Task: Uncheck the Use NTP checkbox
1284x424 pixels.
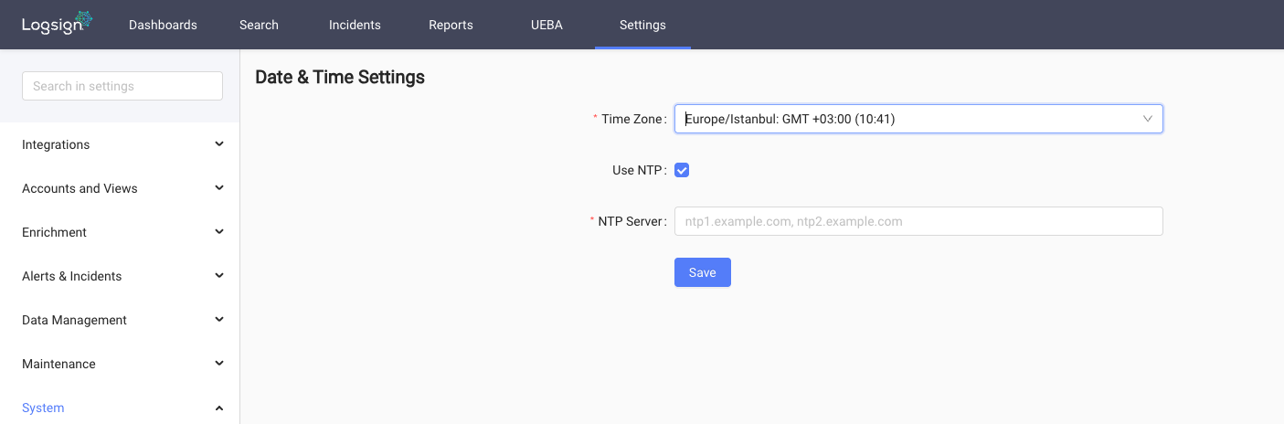Action: (682, 170)
